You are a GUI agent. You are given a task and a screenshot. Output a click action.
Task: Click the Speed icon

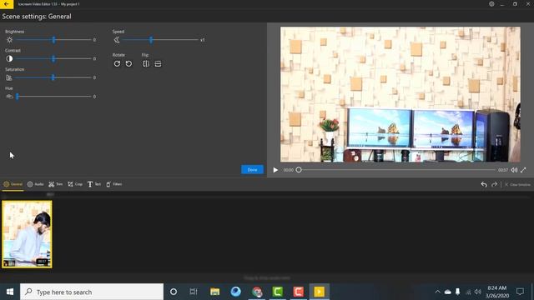(x=117, y=40)
